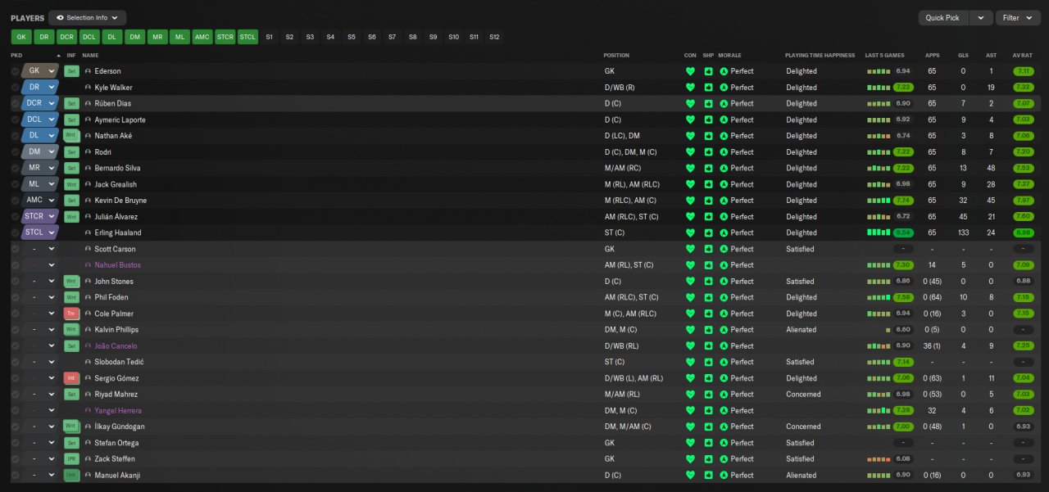The height and width of the screenshot is (492, 1049).
Task: Click the Trv status icon beside Cole Palmer
Action: point(71,314)
